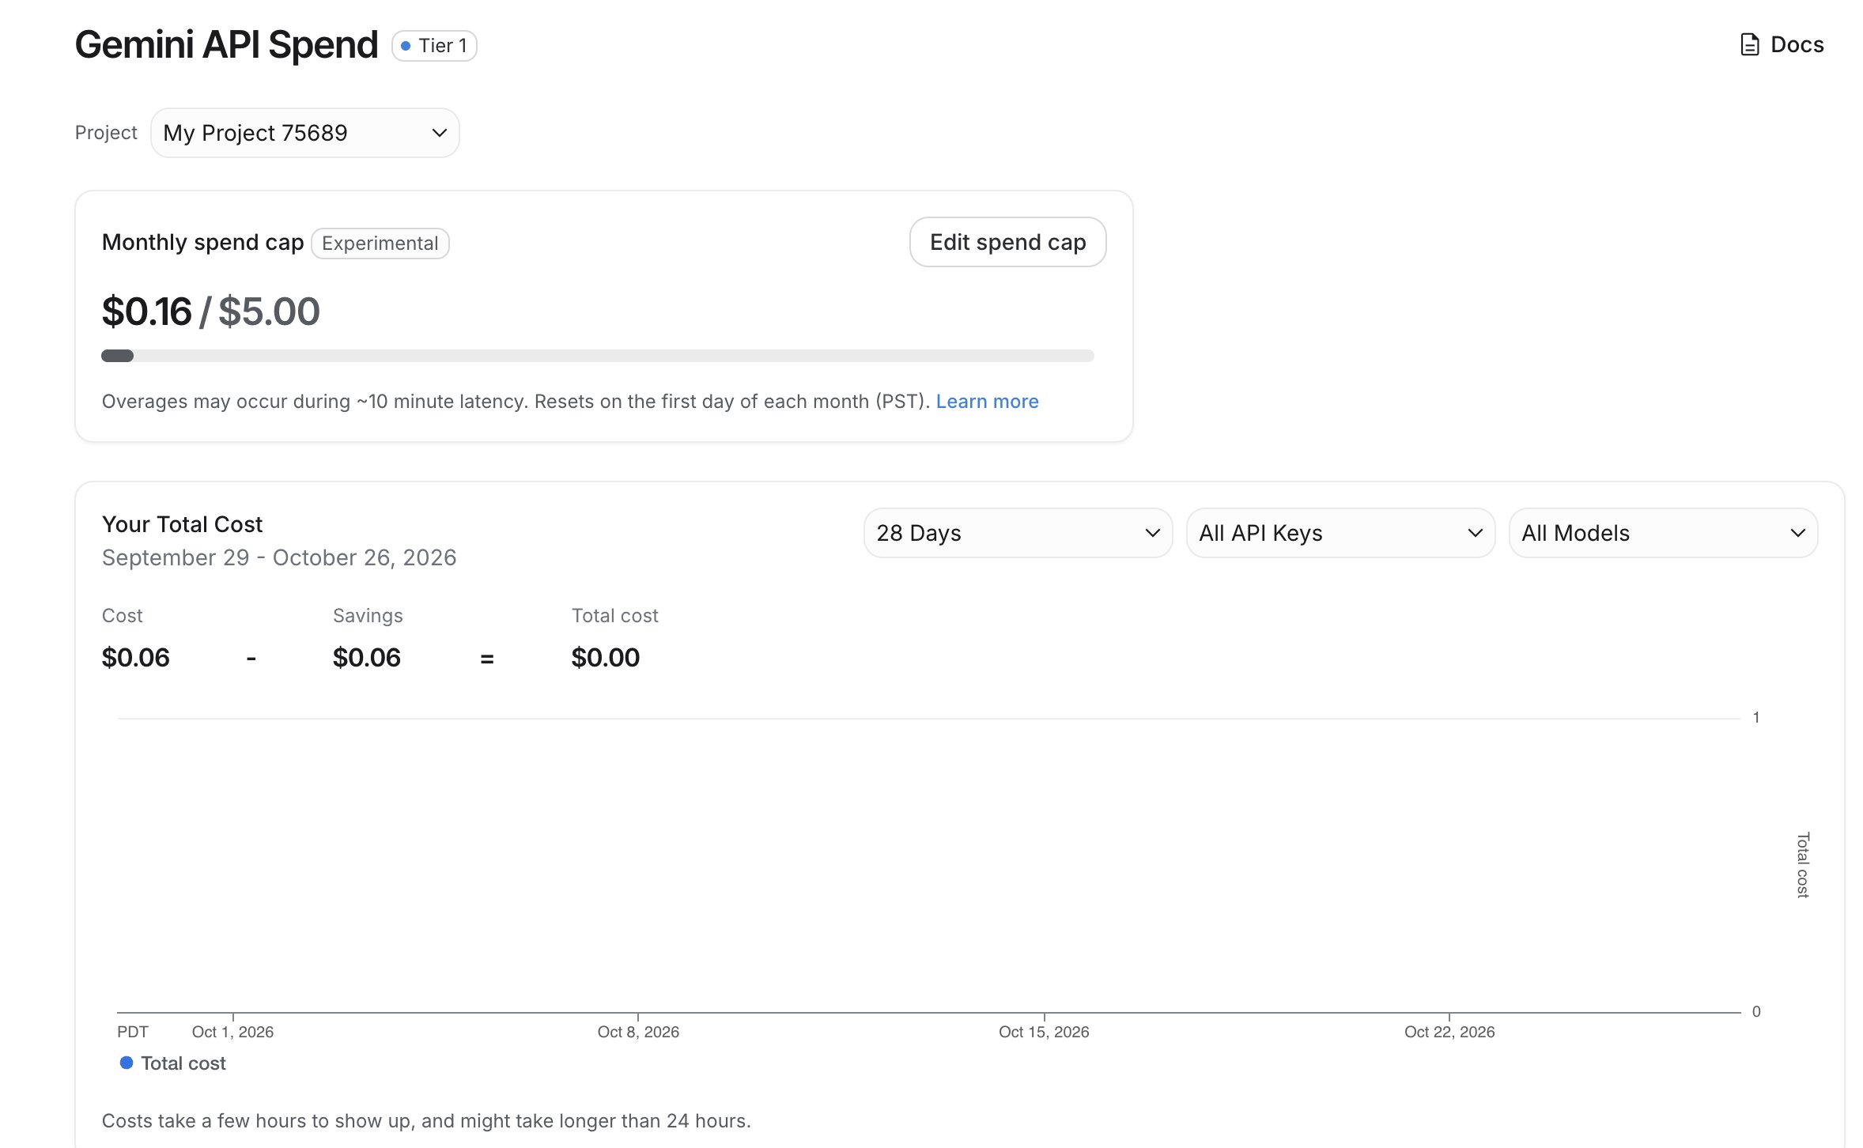The width and height of the screenshot is (1863, 1148).
Task: Click the Savings $0.06 value
Action: [x=366, y=658]
